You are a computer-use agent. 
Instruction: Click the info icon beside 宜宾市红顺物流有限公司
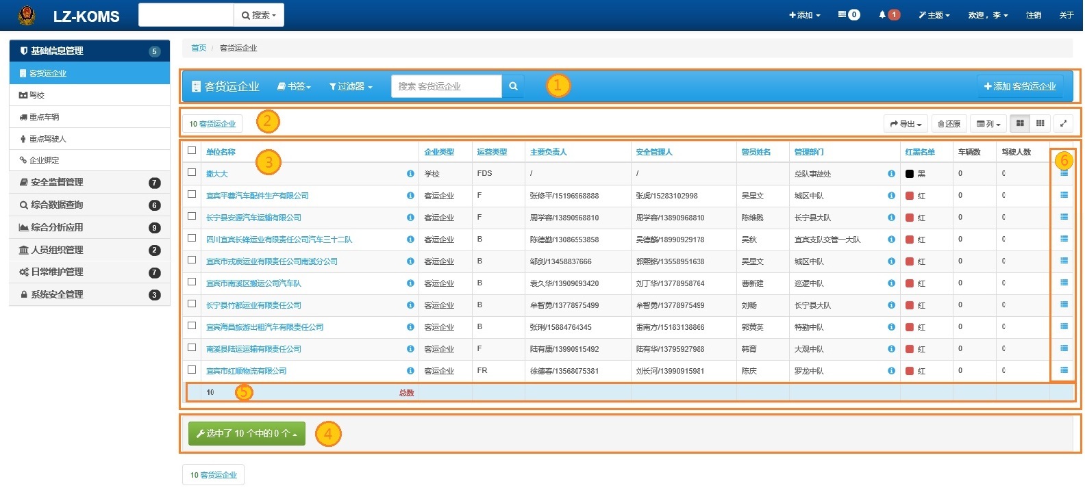[410, 371]
